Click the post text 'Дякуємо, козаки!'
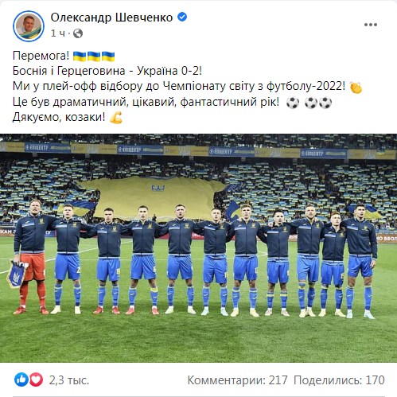This screenshot has height=397, width=397. click(59, 117)
